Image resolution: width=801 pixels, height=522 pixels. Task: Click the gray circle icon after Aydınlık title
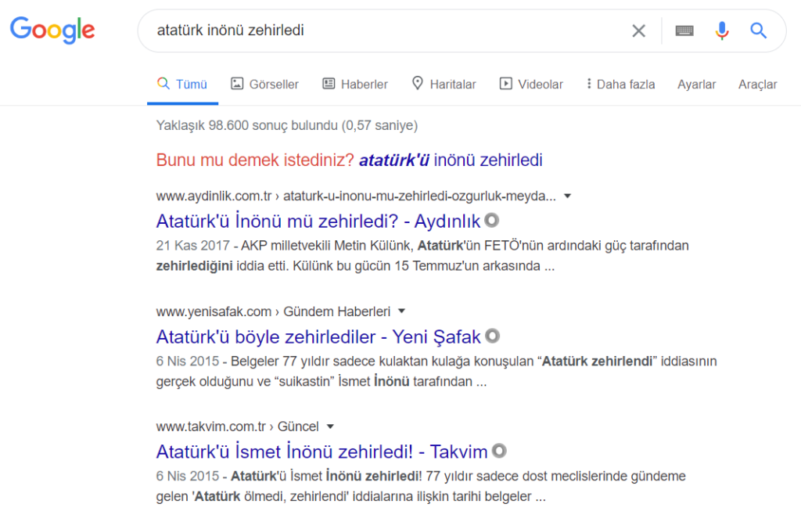tap(491, 221)
